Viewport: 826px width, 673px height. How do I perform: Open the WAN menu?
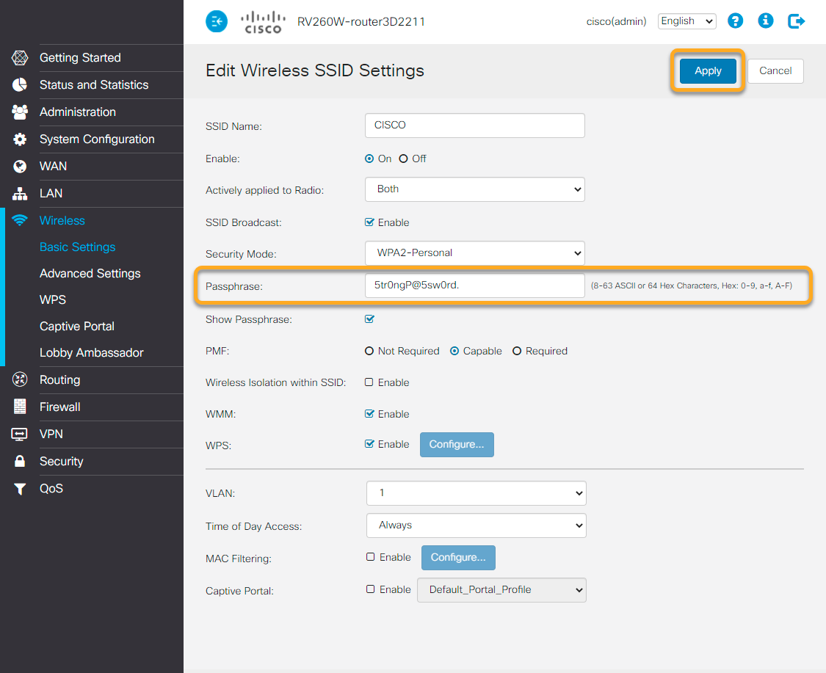click(53, 167)
